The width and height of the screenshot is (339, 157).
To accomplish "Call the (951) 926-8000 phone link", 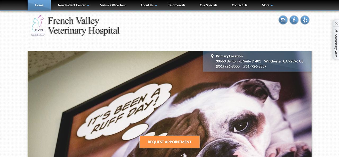I will [228, 66].
